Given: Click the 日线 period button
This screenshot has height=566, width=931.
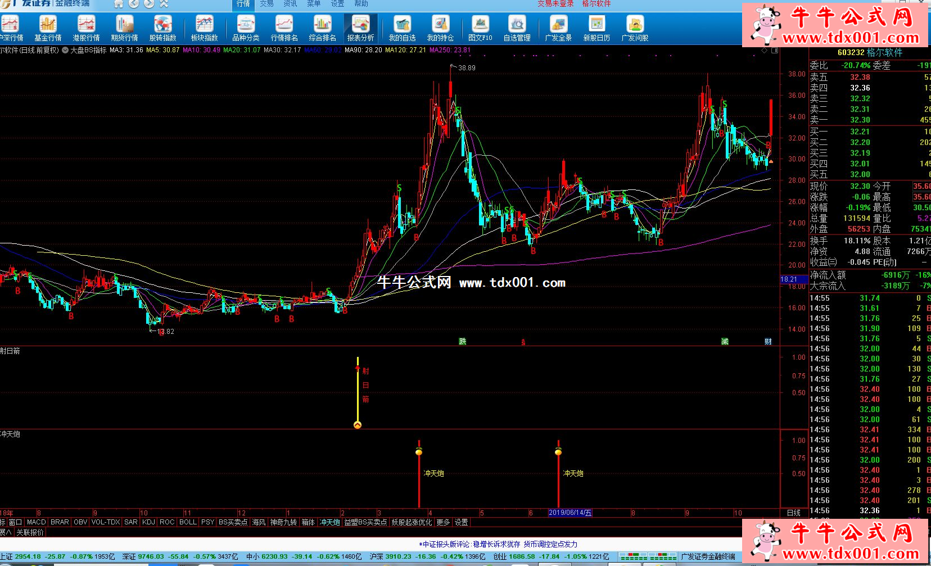Looking at the screenshot, I should click(794, 513).
